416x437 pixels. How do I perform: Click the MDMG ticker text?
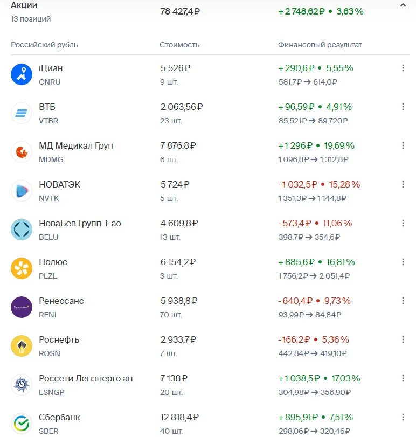[x=51, y=159]
